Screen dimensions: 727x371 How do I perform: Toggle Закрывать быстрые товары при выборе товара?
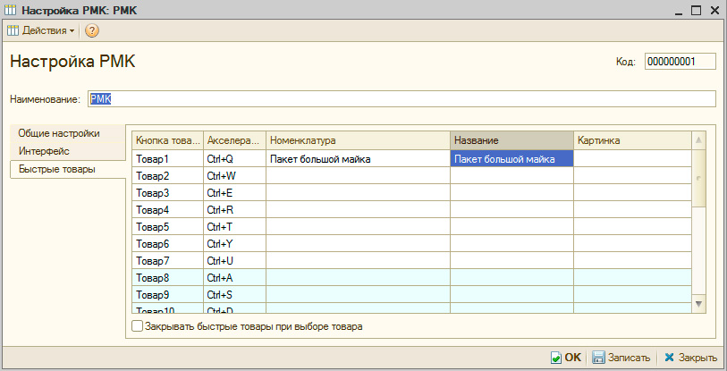pos(137,326)
